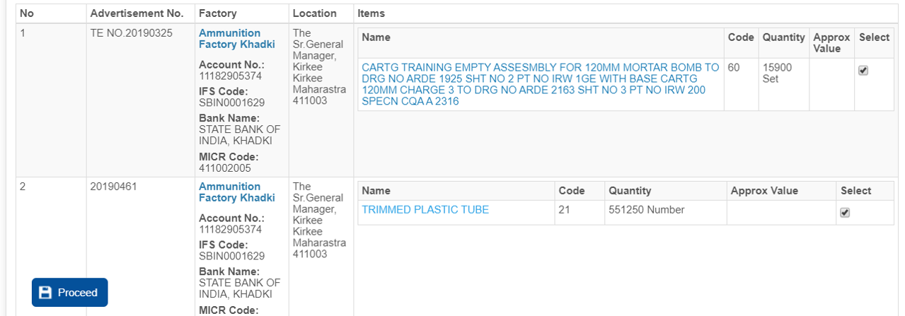Click the 551250 Number quantity cell
The height and width of the screenshot is (316, 905).
[x=646, y=210]
